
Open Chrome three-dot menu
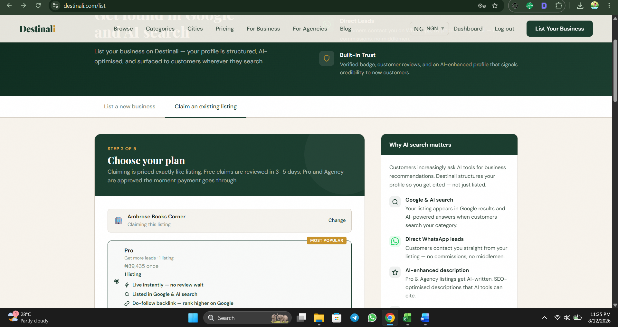click(x=609, y=5)
